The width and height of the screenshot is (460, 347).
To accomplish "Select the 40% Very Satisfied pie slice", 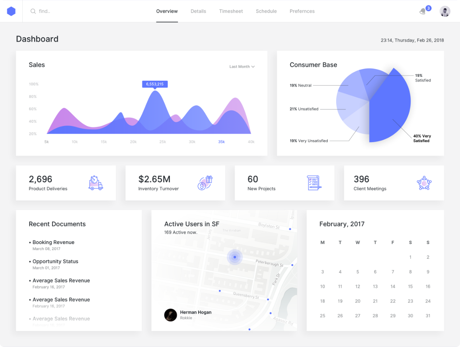I will pyautogui.click(x=389, y=111).
